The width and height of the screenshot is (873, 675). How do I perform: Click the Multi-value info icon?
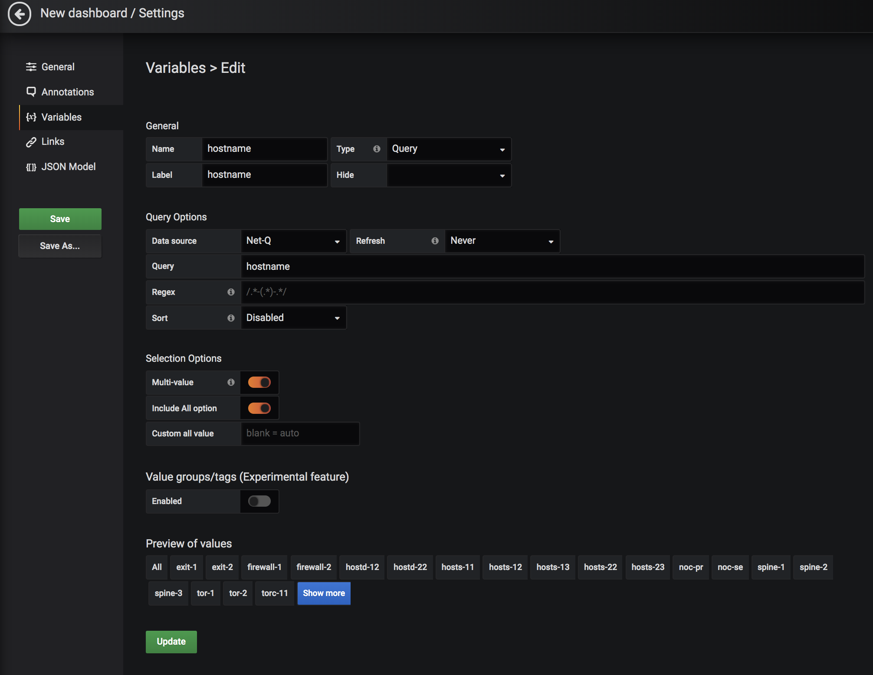[x=231, y=382]
